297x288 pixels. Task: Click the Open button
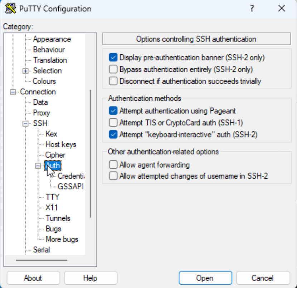pos(205,278)
